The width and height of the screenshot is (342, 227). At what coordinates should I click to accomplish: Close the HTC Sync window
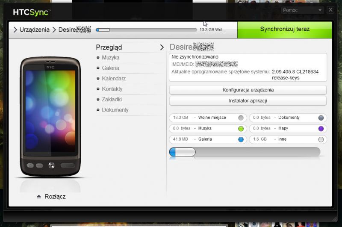tap(330, 10)
